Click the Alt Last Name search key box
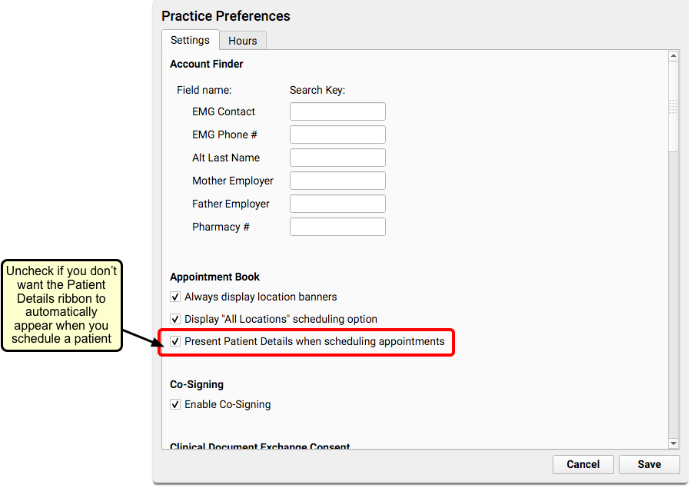Image resolution: width=691 pixels, height=488 pixels. click(337, 158)
